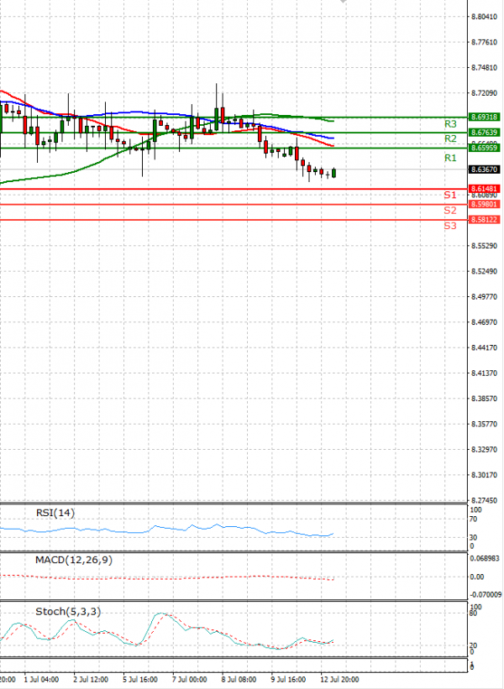
Task: Click the 8 Jul 08:00 time label
Action: (239, 679)
